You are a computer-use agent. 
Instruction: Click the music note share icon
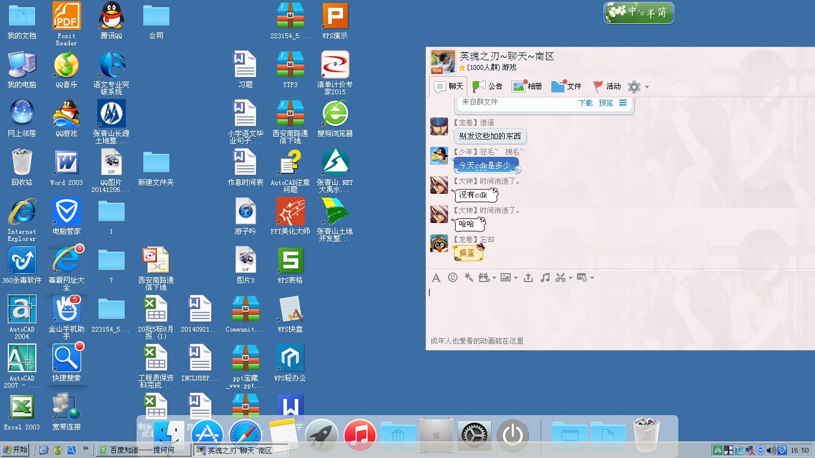545,277
